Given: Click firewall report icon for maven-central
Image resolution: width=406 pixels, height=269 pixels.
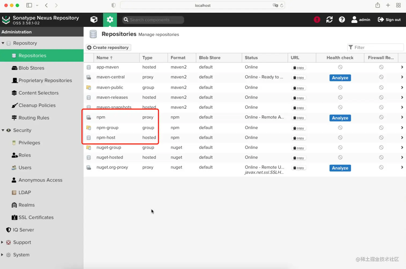Looking at the screenshot, I should 381,77.
